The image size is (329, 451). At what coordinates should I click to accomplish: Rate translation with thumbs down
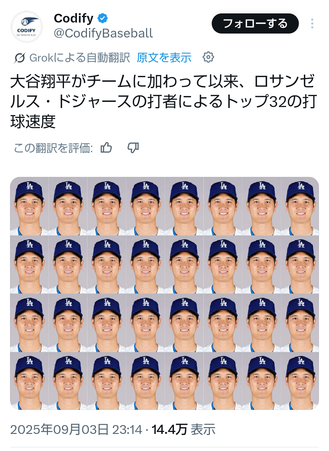click(x=133, y=148)
